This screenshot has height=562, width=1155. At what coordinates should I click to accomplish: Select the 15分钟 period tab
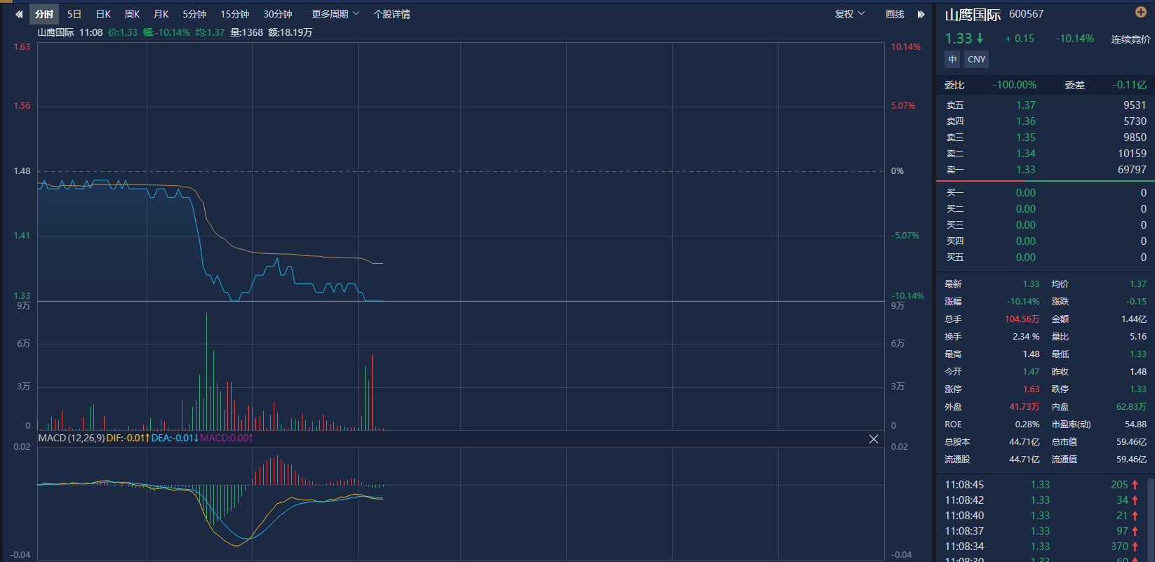[234, 14]
